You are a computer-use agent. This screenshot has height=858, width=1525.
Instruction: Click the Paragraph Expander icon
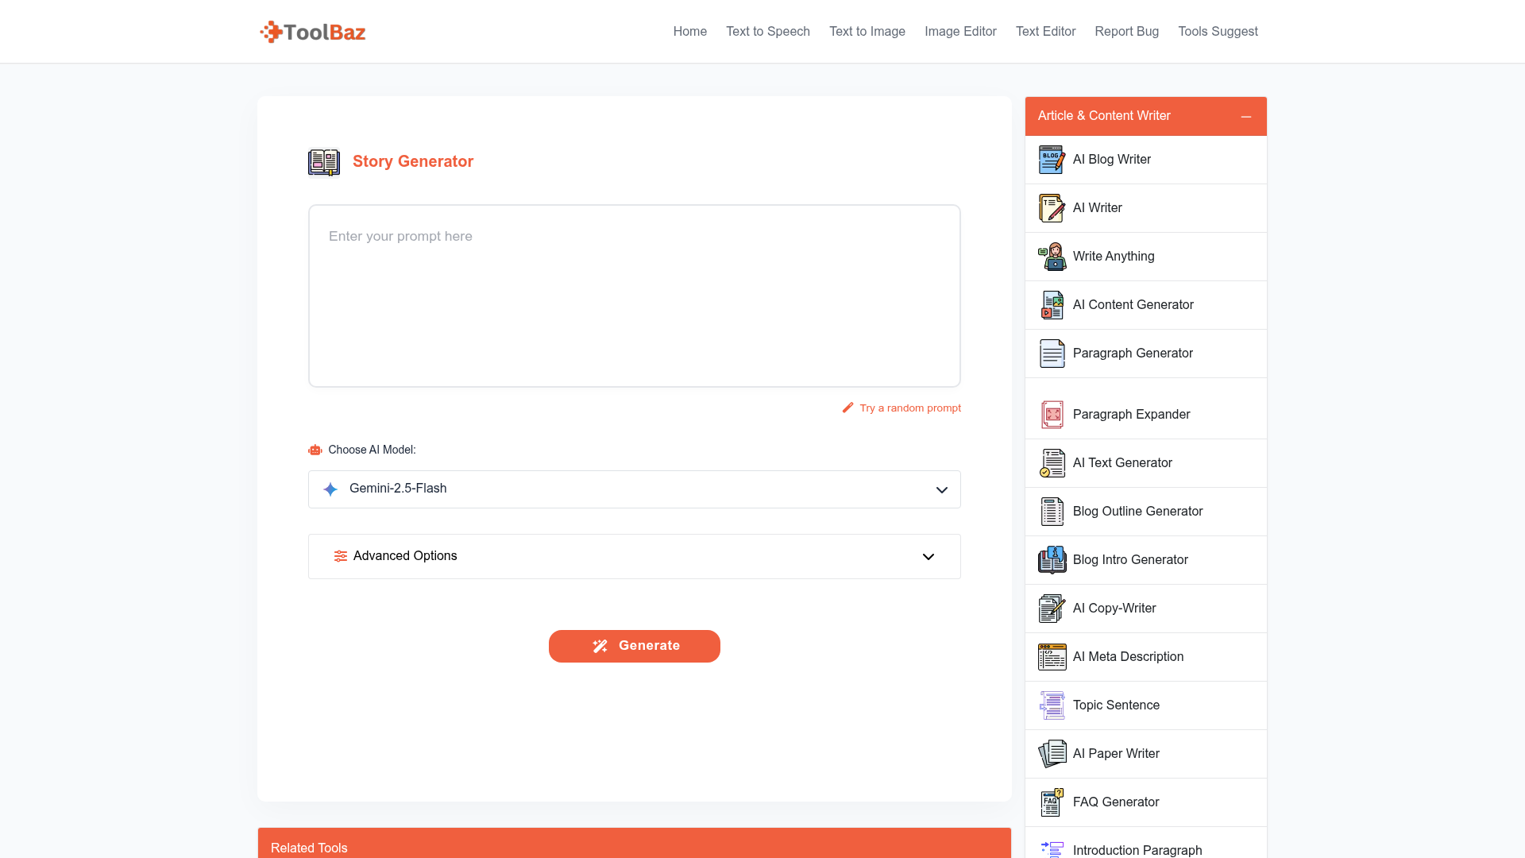click(1052, 415)
